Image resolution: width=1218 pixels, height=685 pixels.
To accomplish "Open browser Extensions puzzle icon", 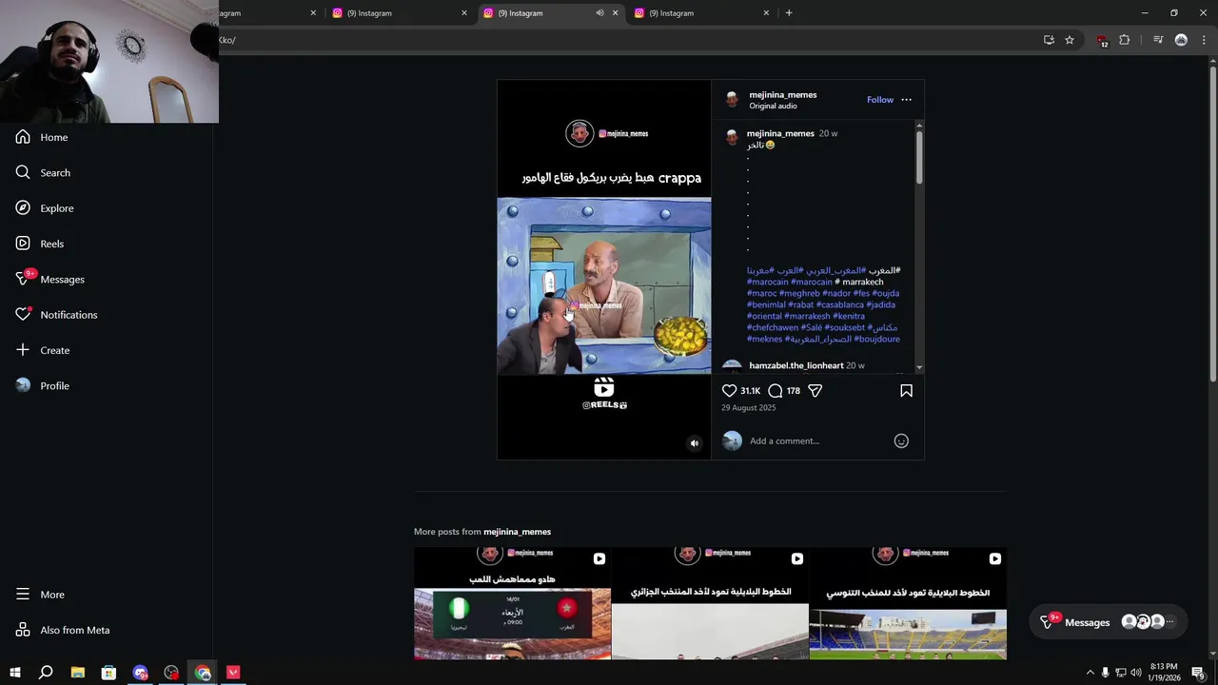I will (1125, 40).
